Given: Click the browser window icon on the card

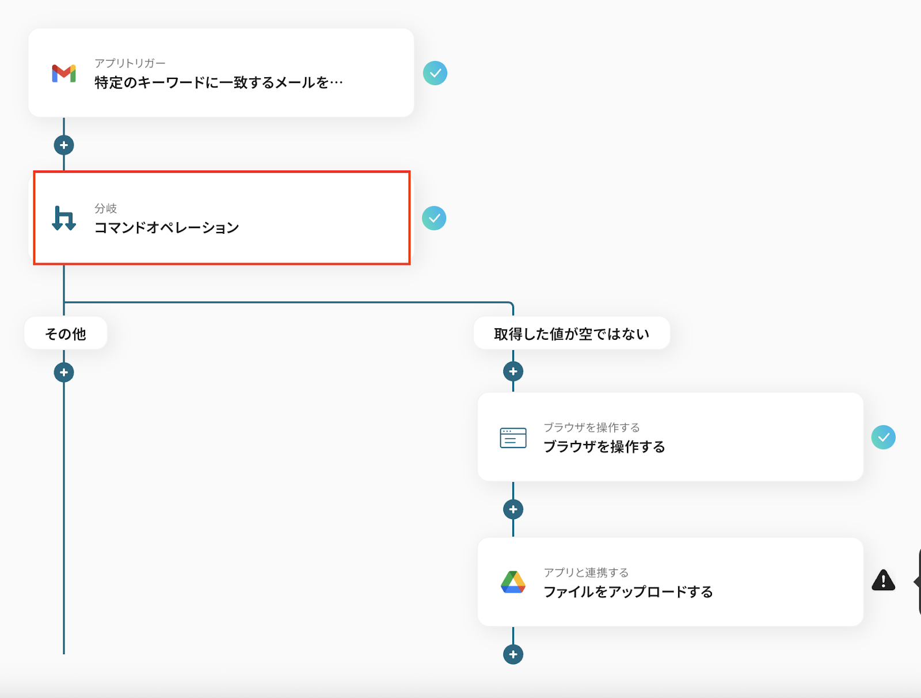Looking at the screenshot, I should click(513, 438).
